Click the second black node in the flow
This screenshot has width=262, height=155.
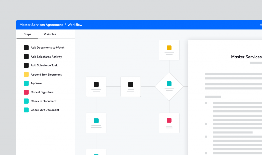(130, 87)
